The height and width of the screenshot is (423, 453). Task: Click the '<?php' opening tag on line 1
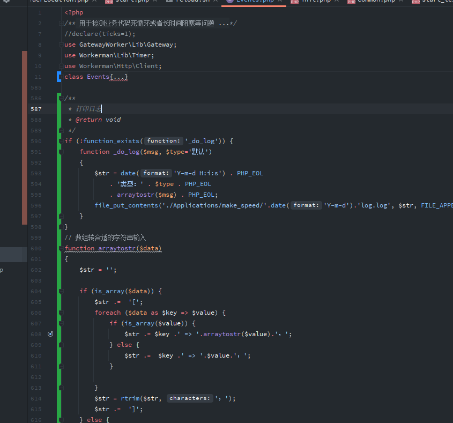coord(74,12)
